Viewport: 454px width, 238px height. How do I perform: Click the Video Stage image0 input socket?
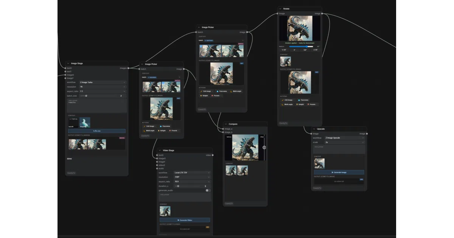pyautogui.click(x=157, y=159)
